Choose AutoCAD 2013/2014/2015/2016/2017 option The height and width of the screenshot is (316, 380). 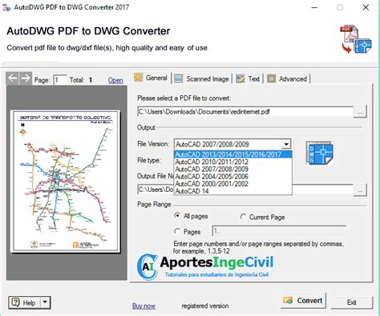tap(232, 154)
